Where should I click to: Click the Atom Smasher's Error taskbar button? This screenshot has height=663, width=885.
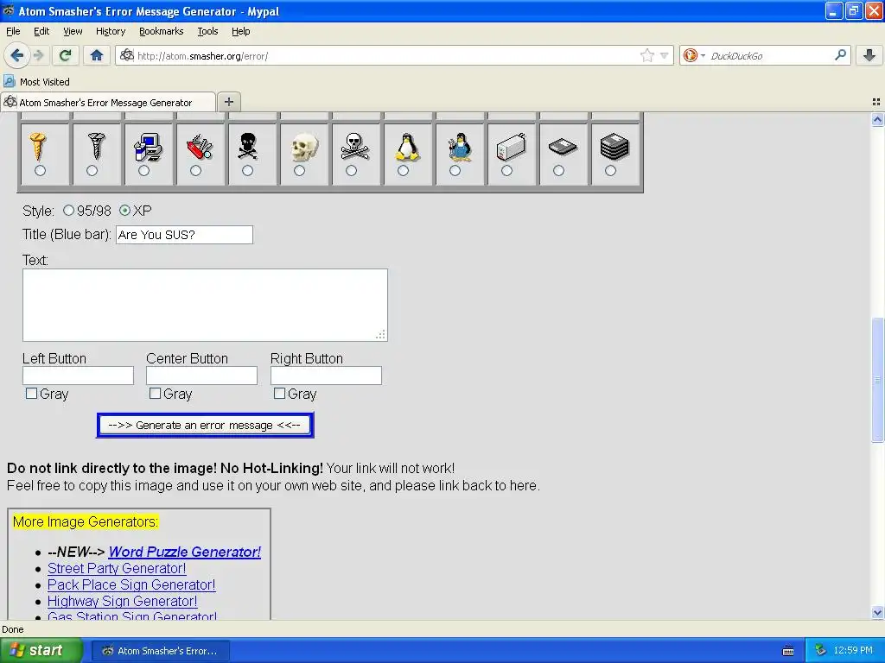click(160, 651)
